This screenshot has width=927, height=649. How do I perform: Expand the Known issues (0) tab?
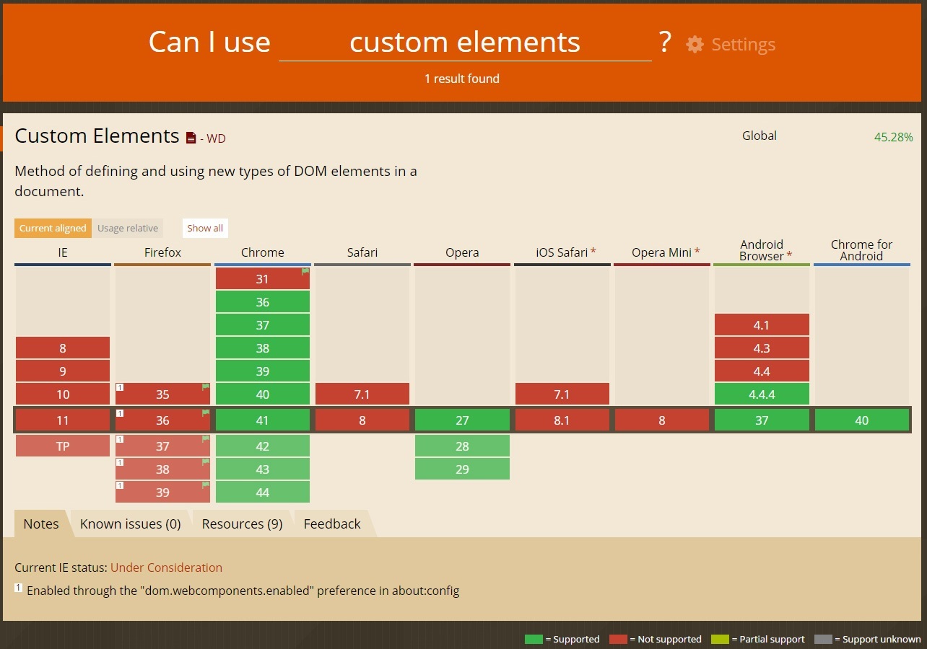131,524
